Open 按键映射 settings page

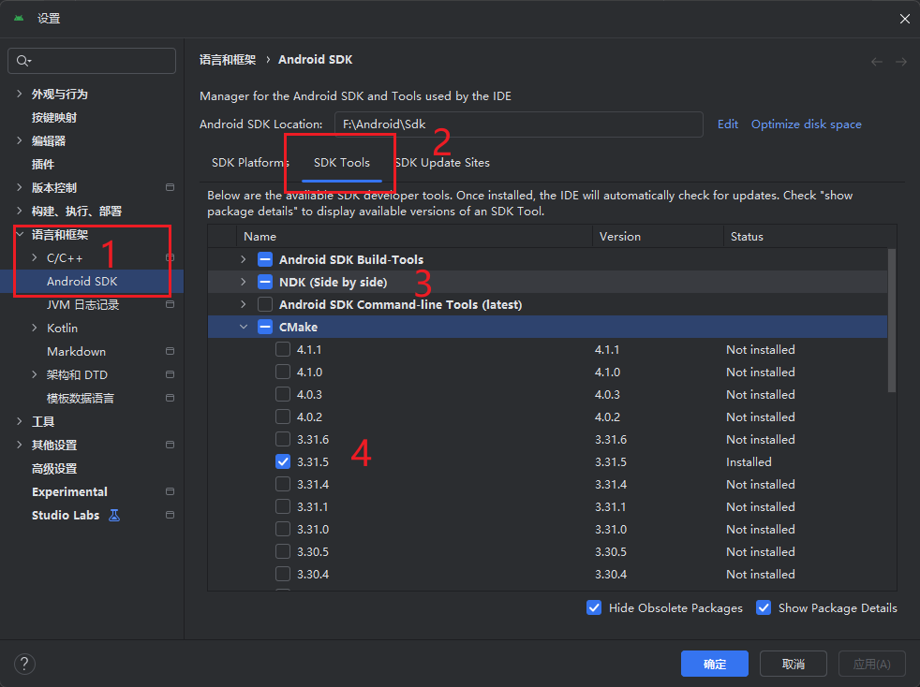pos(54,117)
